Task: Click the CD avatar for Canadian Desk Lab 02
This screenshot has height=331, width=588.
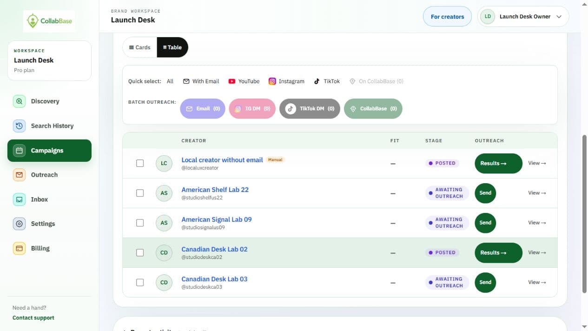Action: click(x=164, y=252)
